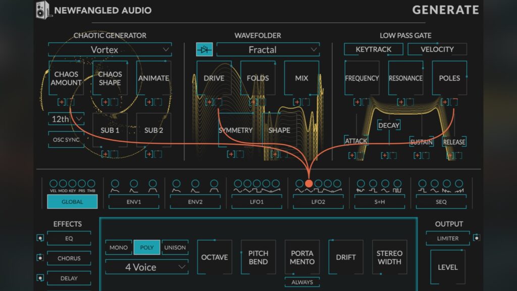Screen dimensions: 517x291
Task: Click the plus icon under Animate
Action: 149,102
